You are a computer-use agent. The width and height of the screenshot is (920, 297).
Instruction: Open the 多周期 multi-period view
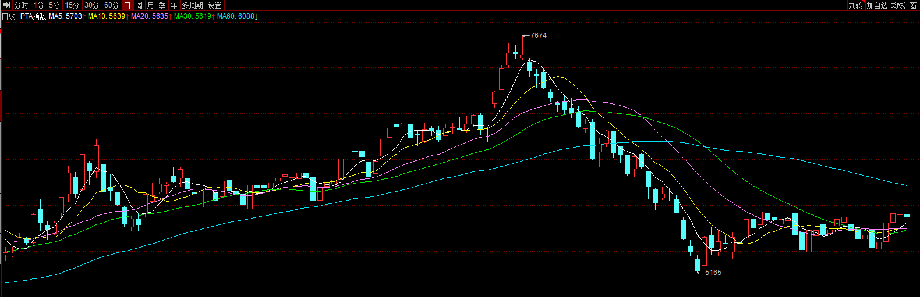coord(193,5)
